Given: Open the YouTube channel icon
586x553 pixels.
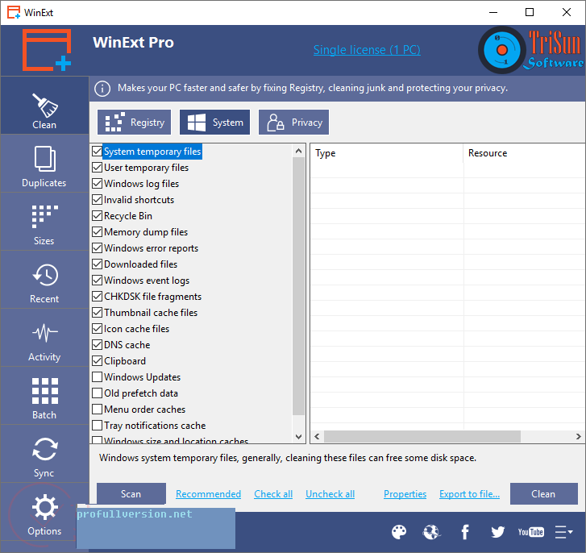Looking at the screenshot, I should point(530,532).
